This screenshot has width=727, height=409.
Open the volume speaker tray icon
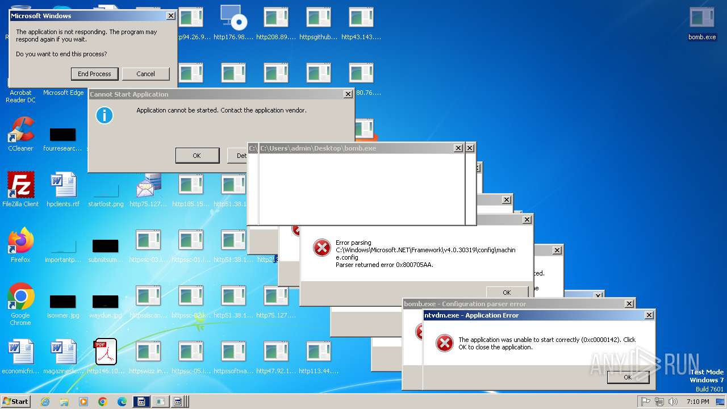pos(673,402)
